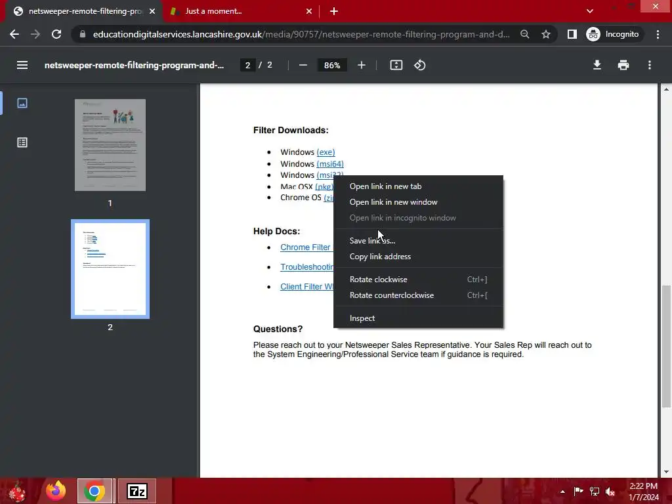Open the Troubleshooting help doc link
Viewport: 672px width, 504px height.
307,267
